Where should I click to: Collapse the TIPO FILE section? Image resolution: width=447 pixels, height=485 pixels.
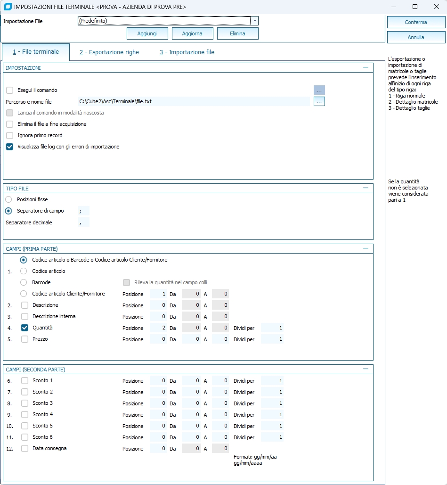coord(366,188)
